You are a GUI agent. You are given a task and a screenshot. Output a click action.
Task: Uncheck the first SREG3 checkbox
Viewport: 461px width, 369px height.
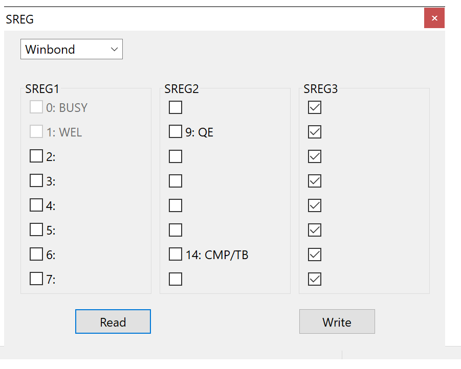click(315, 107)
